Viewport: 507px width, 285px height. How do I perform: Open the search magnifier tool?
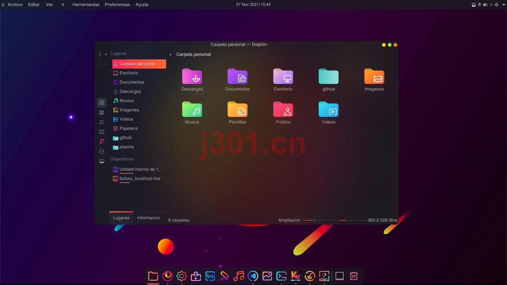coord(102,142)
